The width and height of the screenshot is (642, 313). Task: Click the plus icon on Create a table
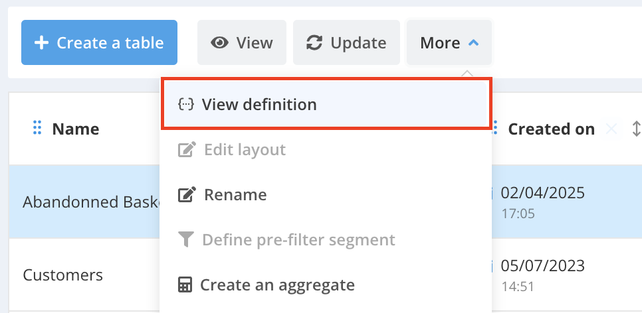[41, 43]
